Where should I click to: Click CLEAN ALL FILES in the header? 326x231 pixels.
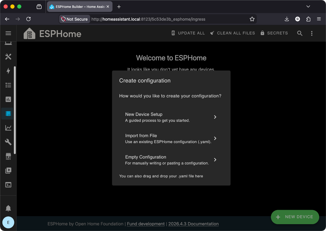pyautogui.click(x=233, y=33)
